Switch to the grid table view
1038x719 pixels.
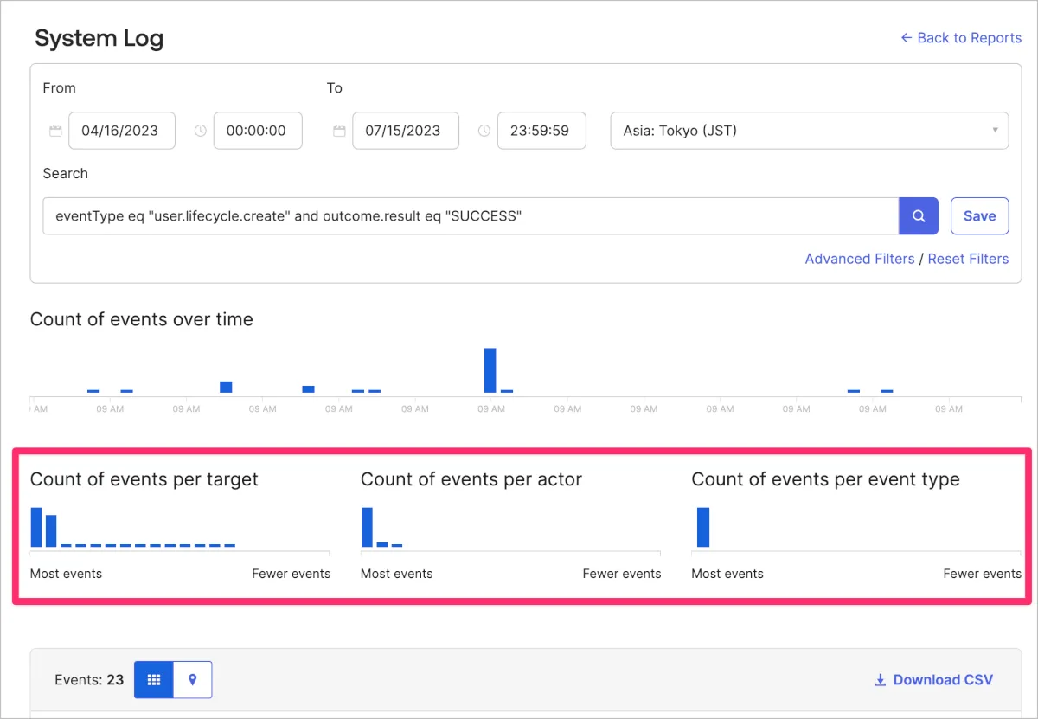point(154,680)
